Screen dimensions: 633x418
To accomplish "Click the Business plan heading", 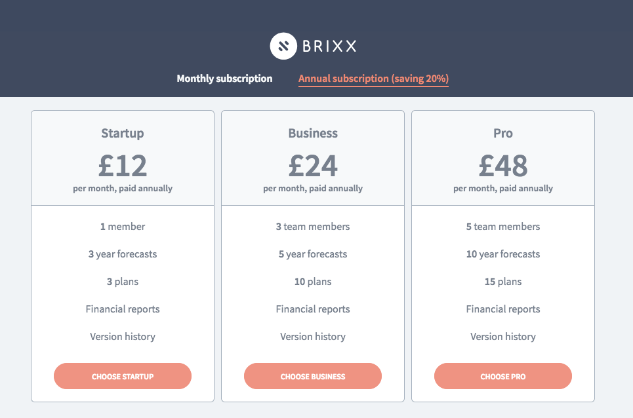I will tap(313, 134).
